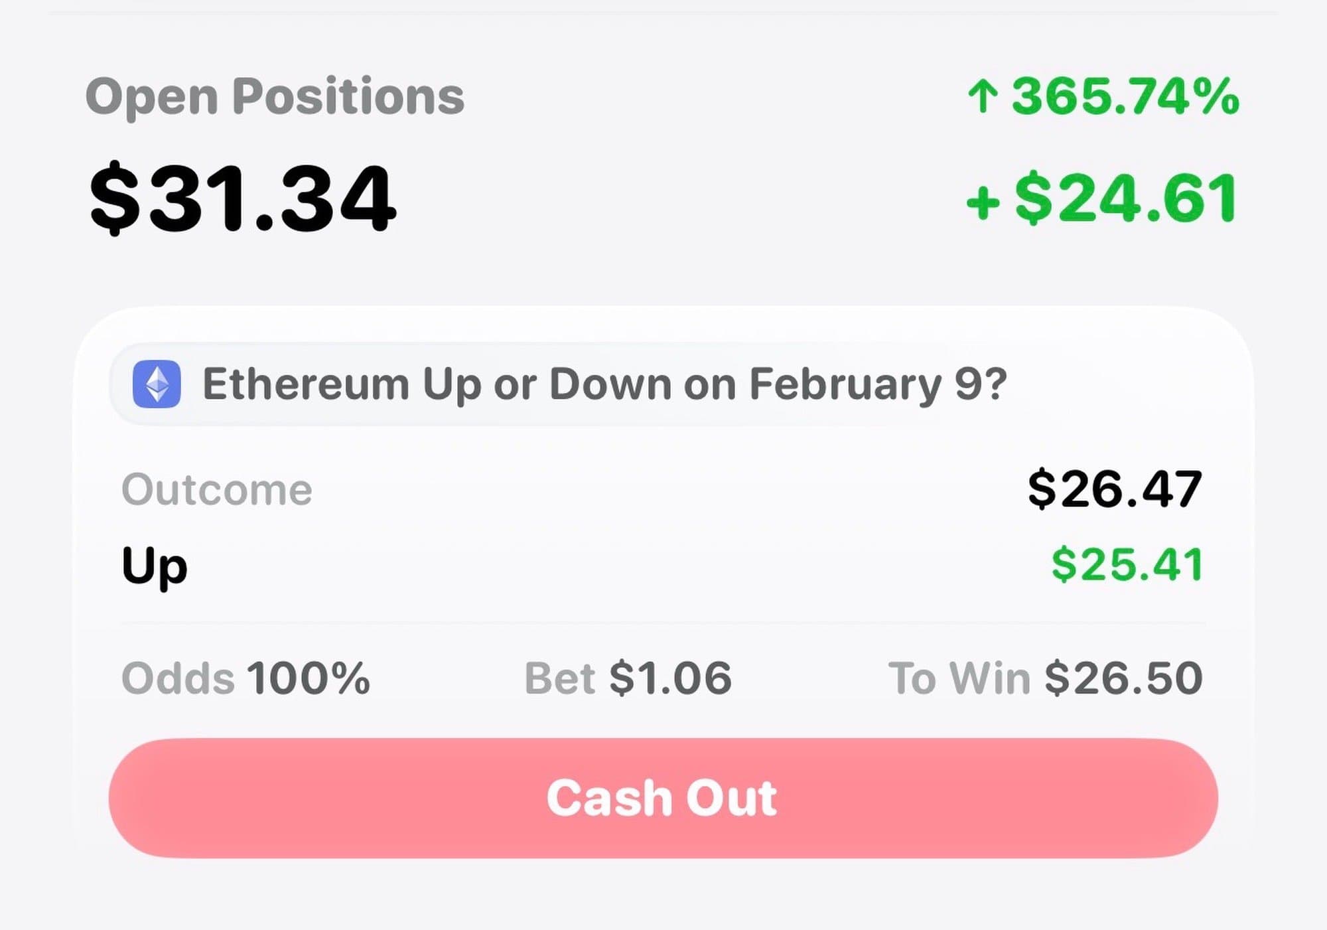The height and width of the screenshot is (930, 1327).
Task: Tap the plus sign beside $24.61
Action: coord(983,202)
